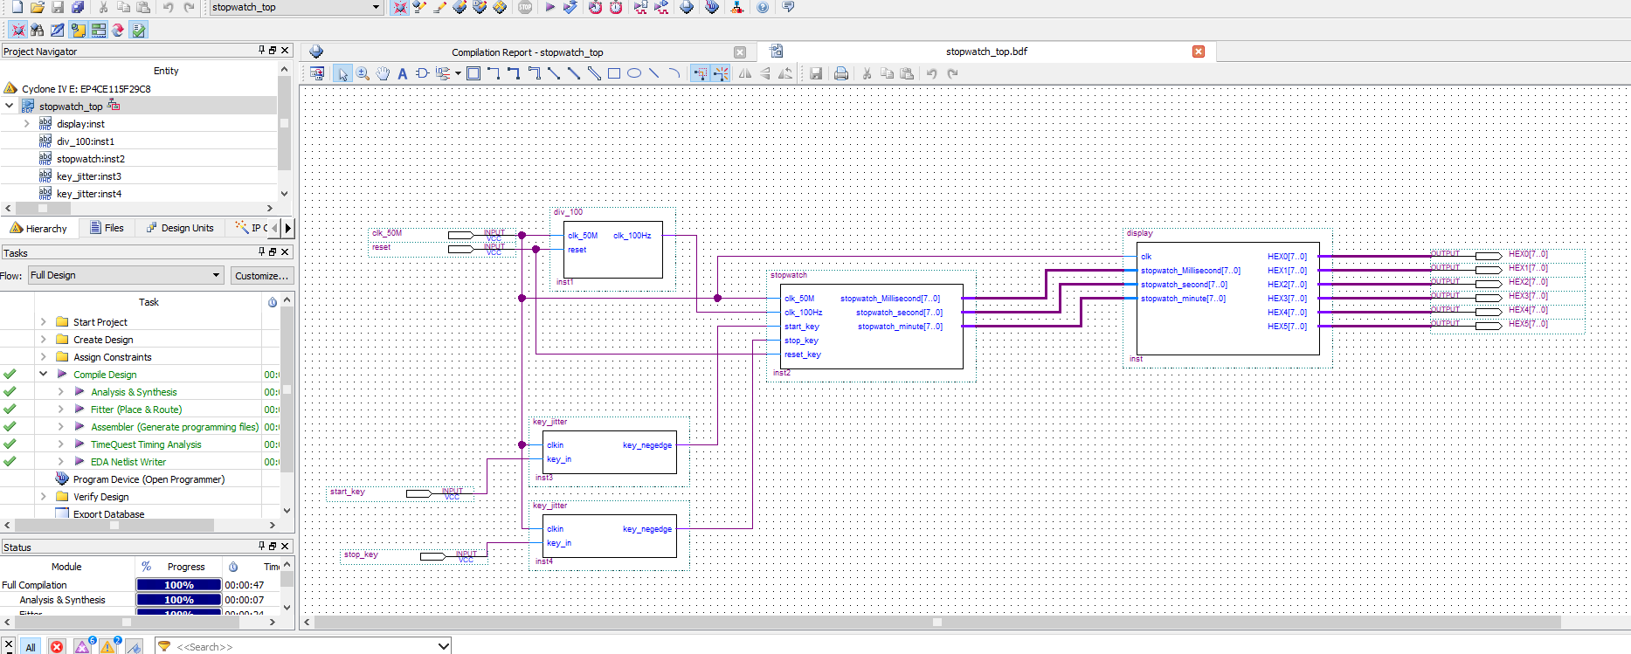Toggle the All messages filter
The height and width of the screenshot is (654, 1631).
point(31,646)
